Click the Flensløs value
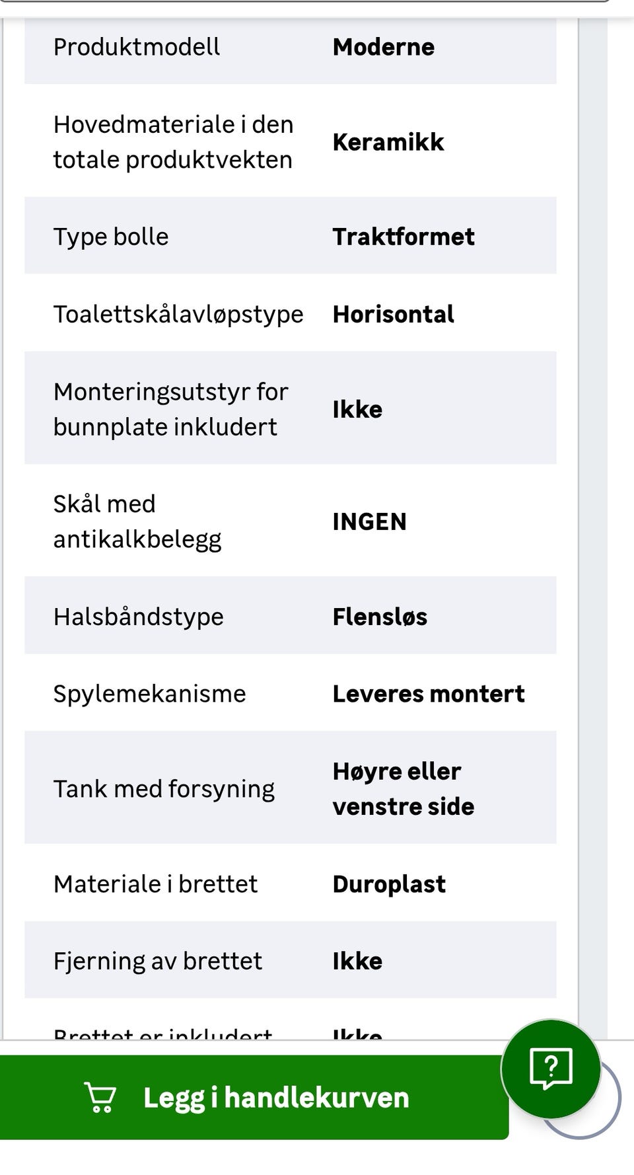This screenshot has height=1175, width=634. (x=380, y=617)
